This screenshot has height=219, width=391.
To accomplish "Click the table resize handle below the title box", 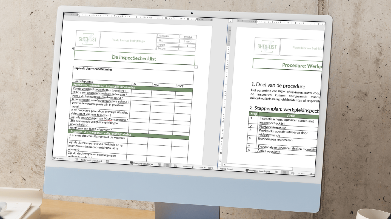I will (x=196, y=67).
